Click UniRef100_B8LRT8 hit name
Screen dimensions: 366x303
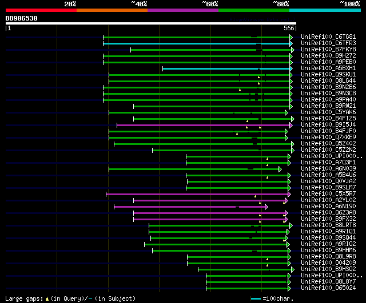328,225
